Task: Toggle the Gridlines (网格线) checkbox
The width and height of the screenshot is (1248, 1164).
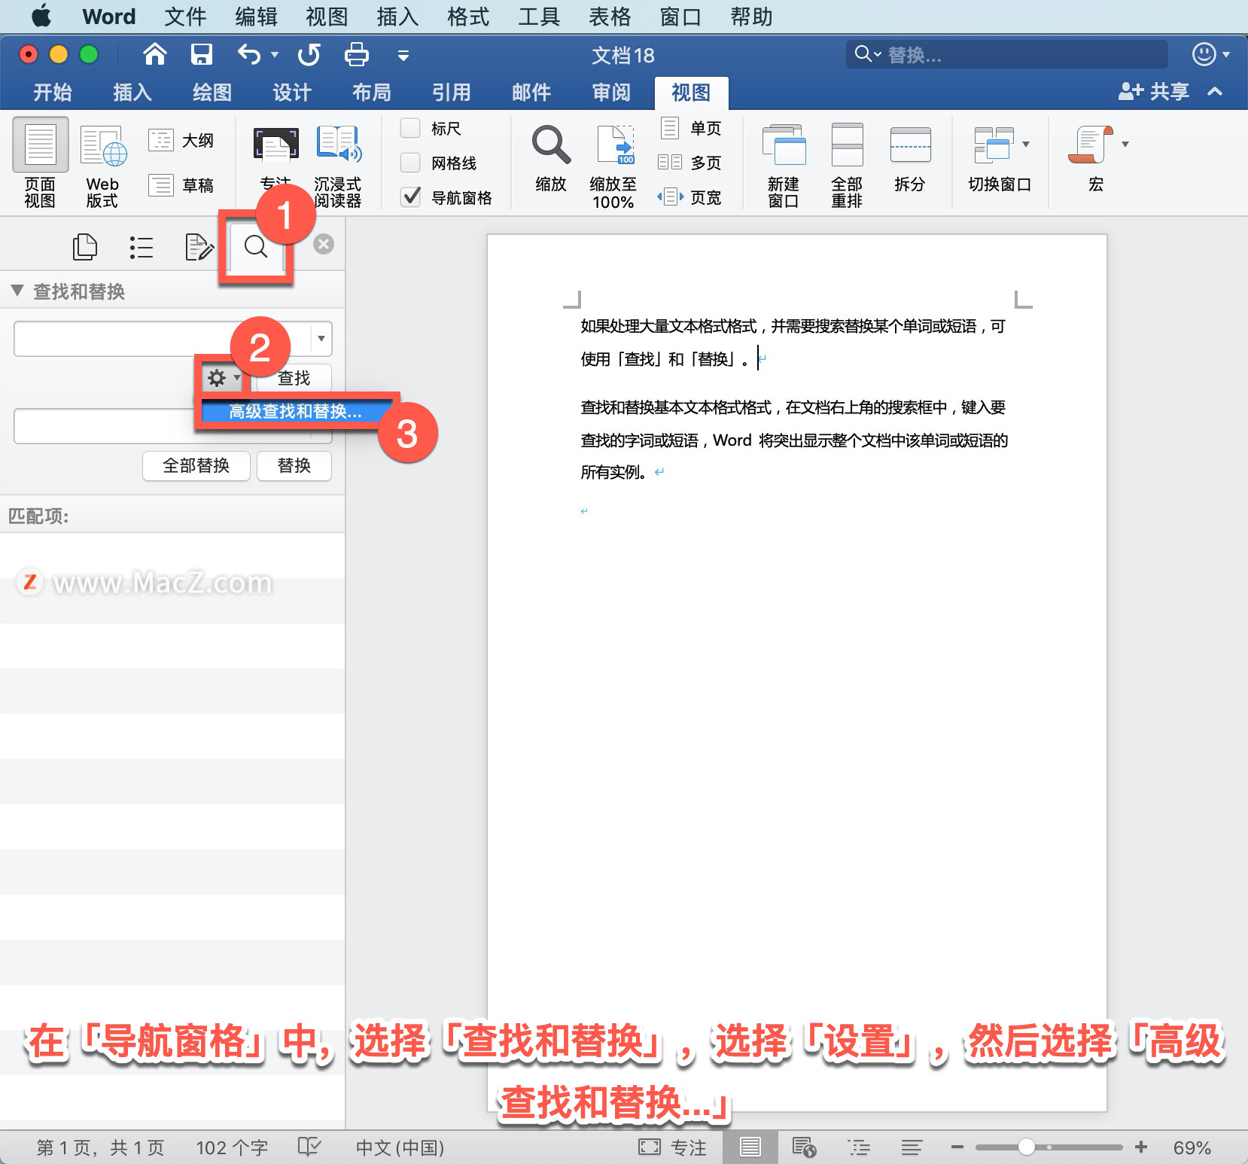Action: pos(410,163)
